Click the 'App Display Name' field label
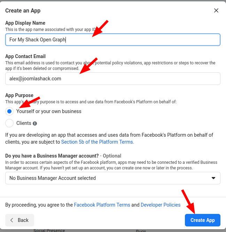This screenshot has height=232, width=226. pos(25,23)
